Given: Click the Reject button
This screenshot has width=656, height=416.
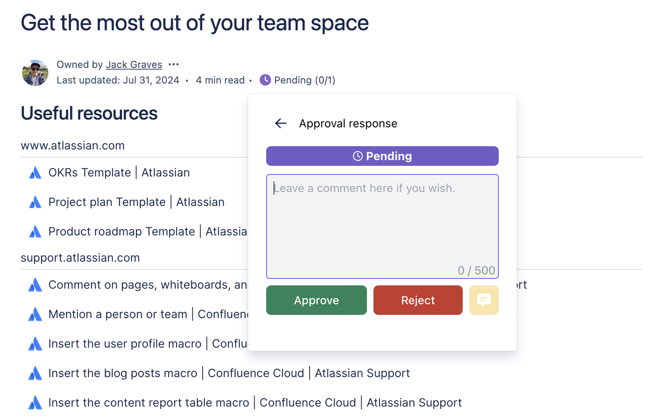Looking at the screenshot, I should click(x=418, y=300).
